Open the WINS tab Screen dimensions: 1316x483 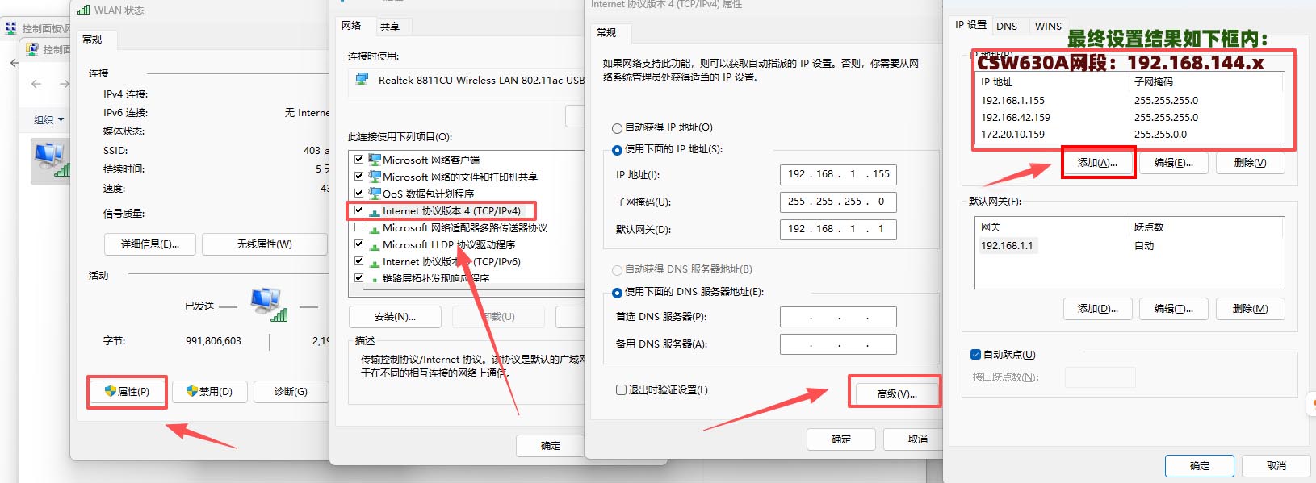tap(1048, 26)
